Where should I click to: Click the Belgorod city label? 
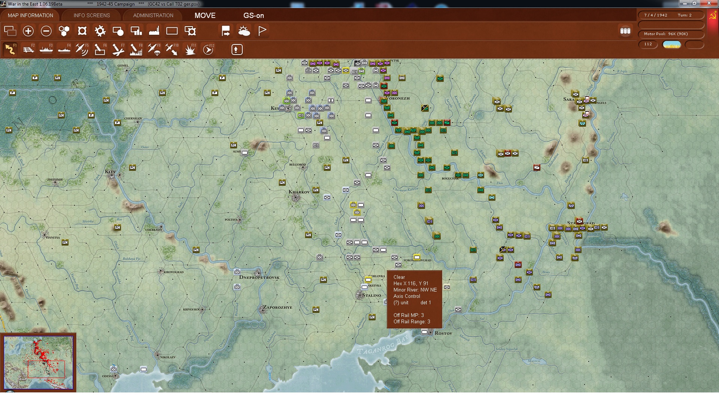click(x=298, y=164)
